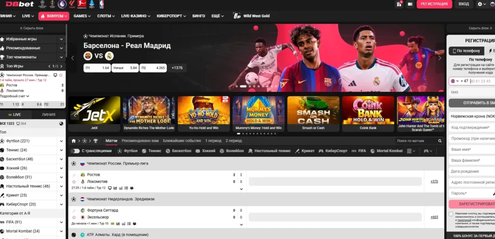
Task: Open the more sports list dropdown
Action: click(411, 151)
